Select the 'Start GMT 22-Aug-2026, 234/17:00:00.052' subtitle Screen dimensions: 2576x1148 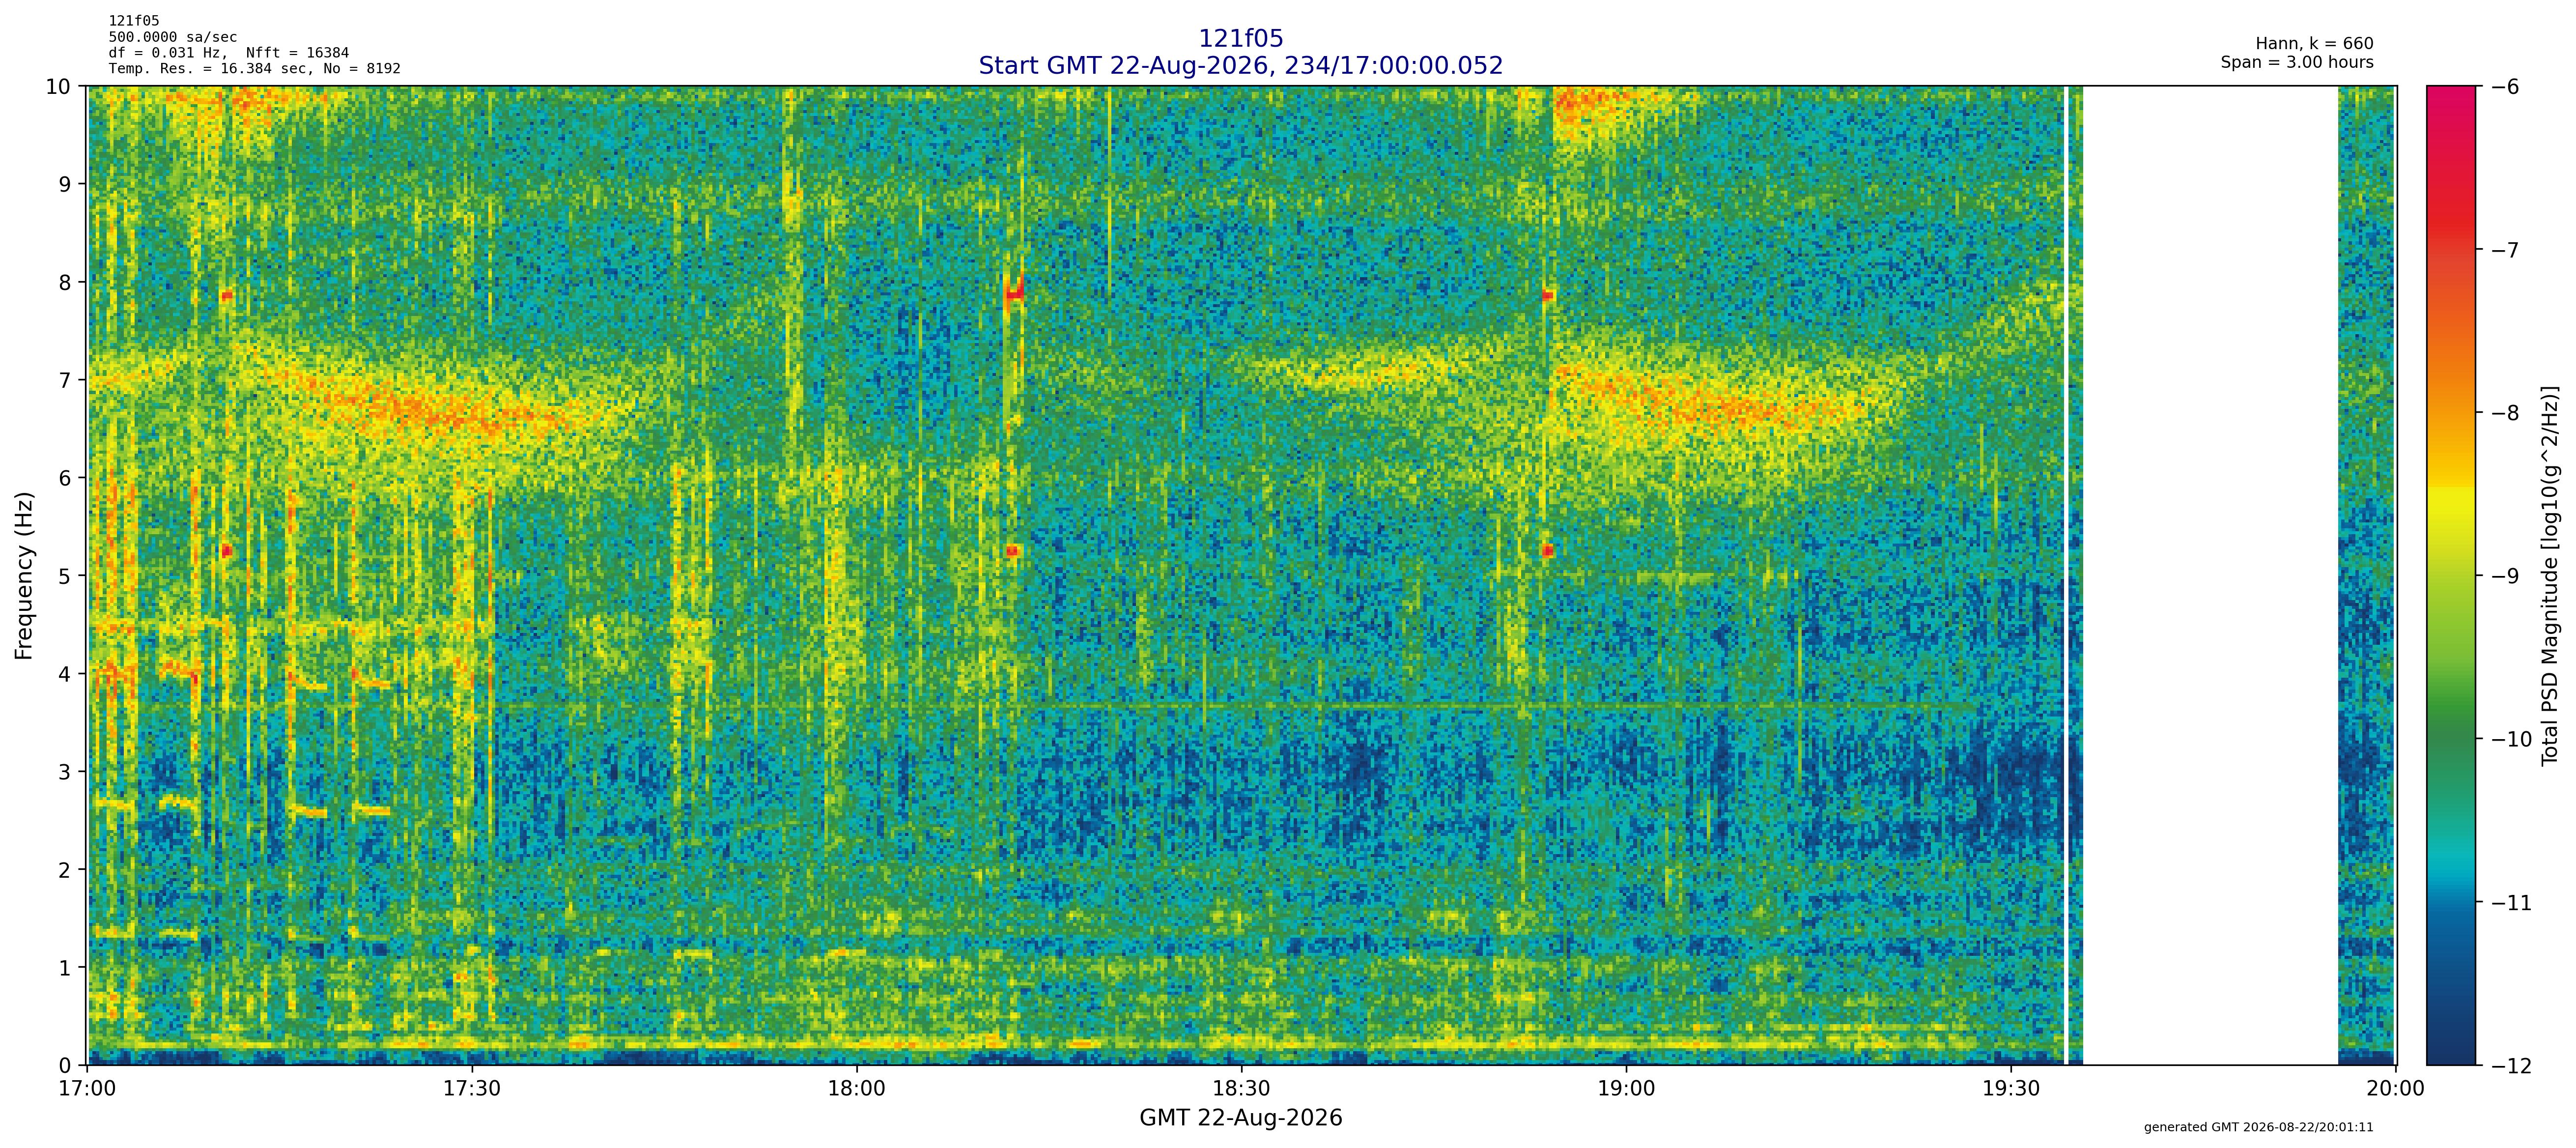[1241, 65]
